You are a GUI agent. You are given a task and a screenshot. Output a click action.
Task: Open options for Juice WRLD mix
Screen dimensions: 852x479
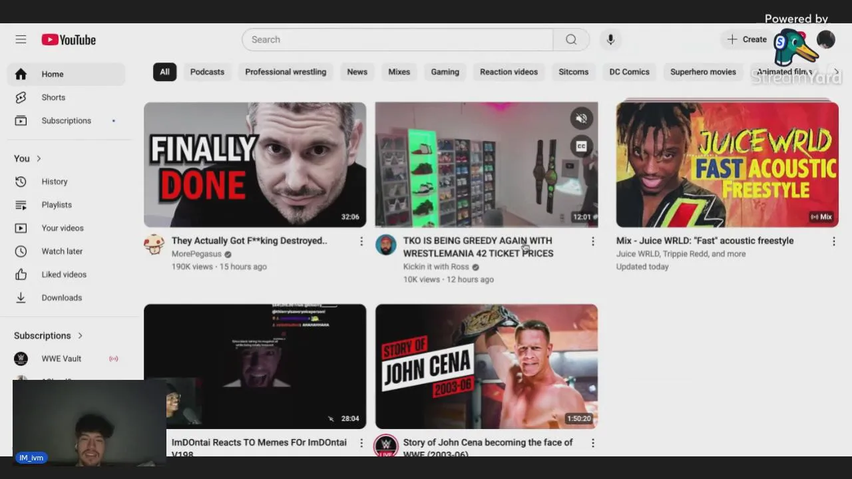click(x=833, y=241)
